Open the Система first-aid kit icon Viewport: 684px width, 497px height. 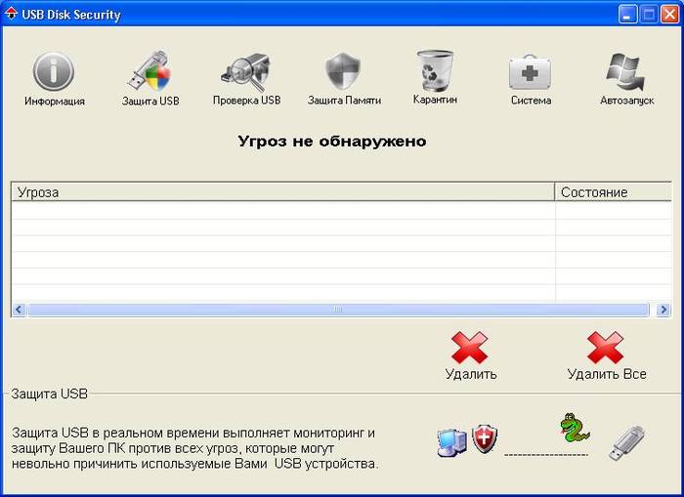pyautogui.click(x=531, y=72)
